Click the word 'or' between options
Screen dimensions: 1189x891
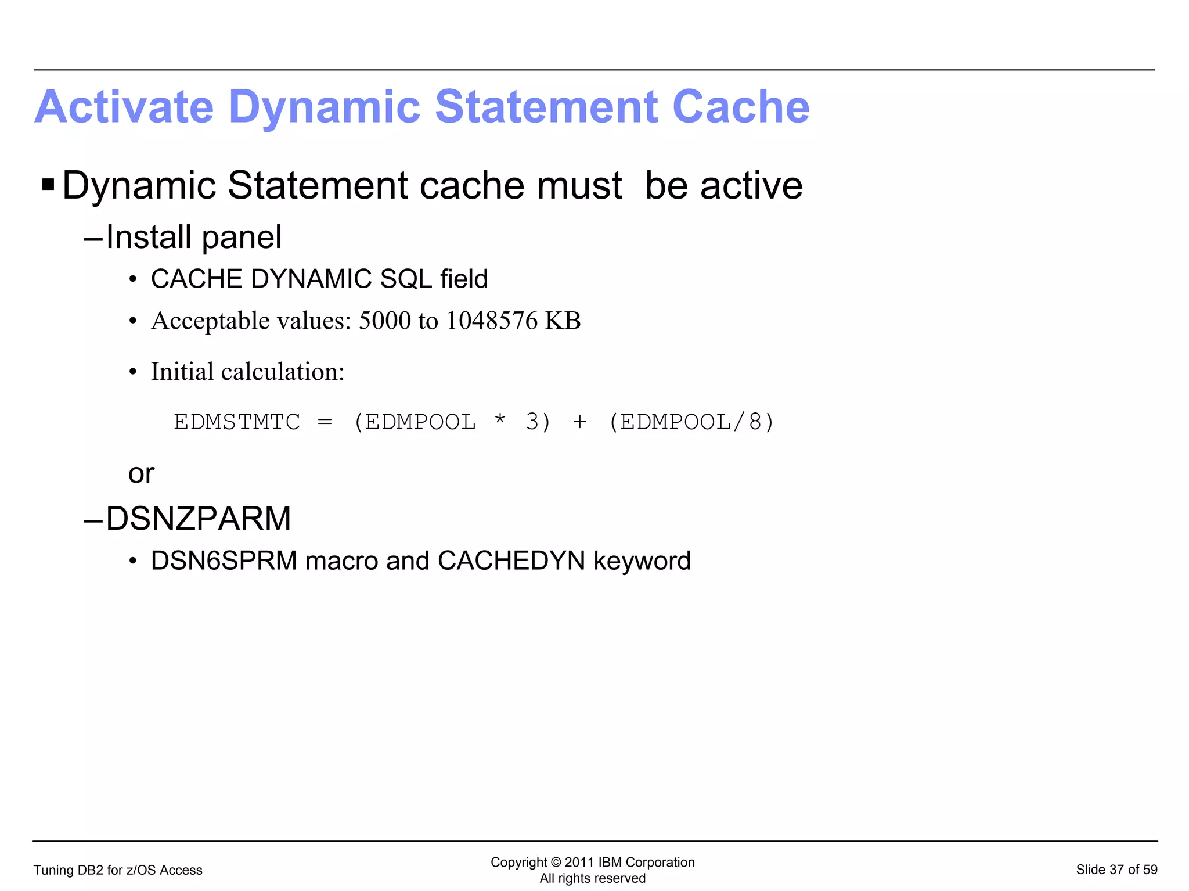[x=141, y=475]
